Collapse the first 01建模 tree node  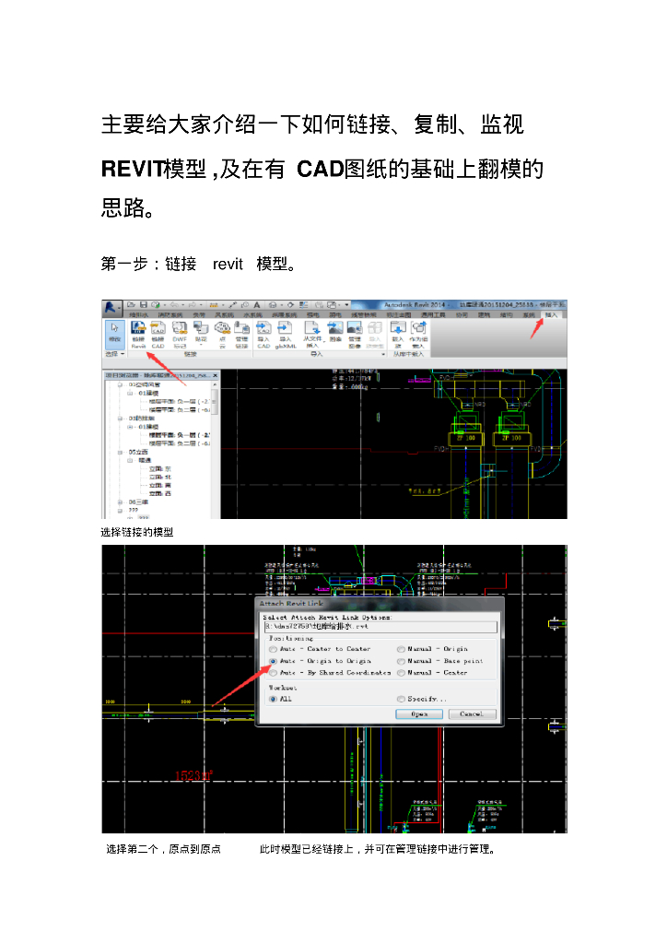[130, 393]
